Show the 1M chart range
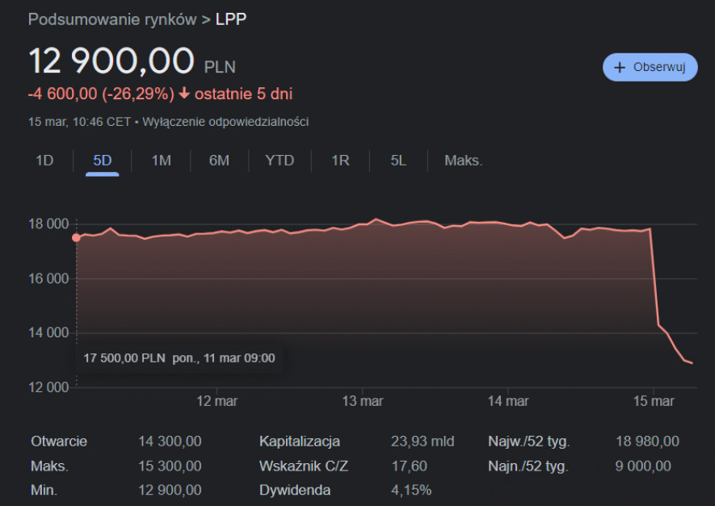Screen dimensions: 715x506 (x=161, y=161)
